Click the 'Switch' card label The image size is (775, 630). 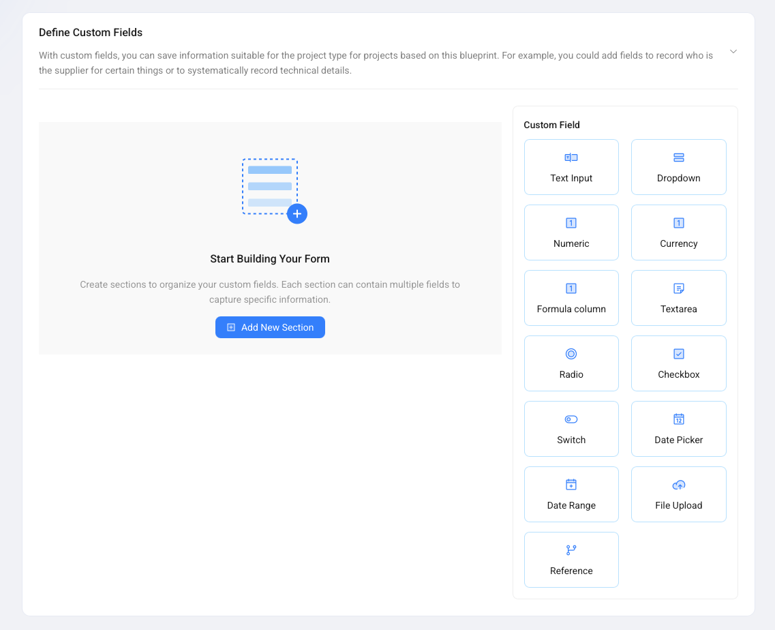(x=571, y=440)
